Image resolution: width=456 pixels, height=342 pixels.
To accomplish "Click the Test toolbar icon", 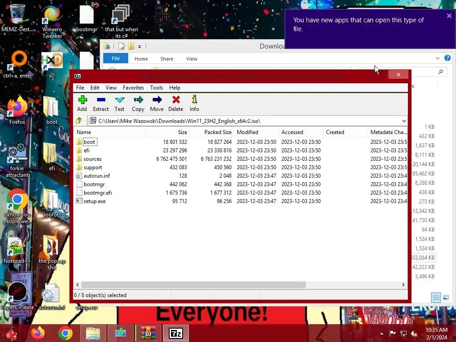I will (119, 100).
